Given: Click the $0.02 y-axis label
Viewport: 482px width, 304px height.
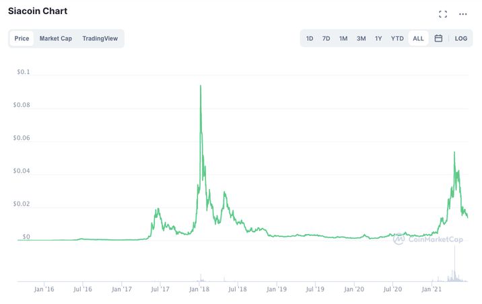Looking at the screenshot, I should [x=22, y=204].
